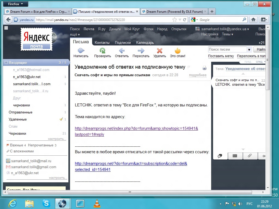Click the Поиск писем search field
The width and height of the screenshot is (279, 209).
click(228, 50)
